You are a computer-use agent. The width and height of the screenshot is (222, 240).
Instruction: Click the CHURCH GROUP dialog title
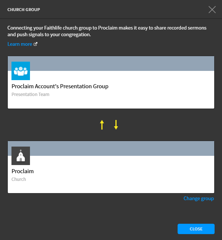coord(24,10)
